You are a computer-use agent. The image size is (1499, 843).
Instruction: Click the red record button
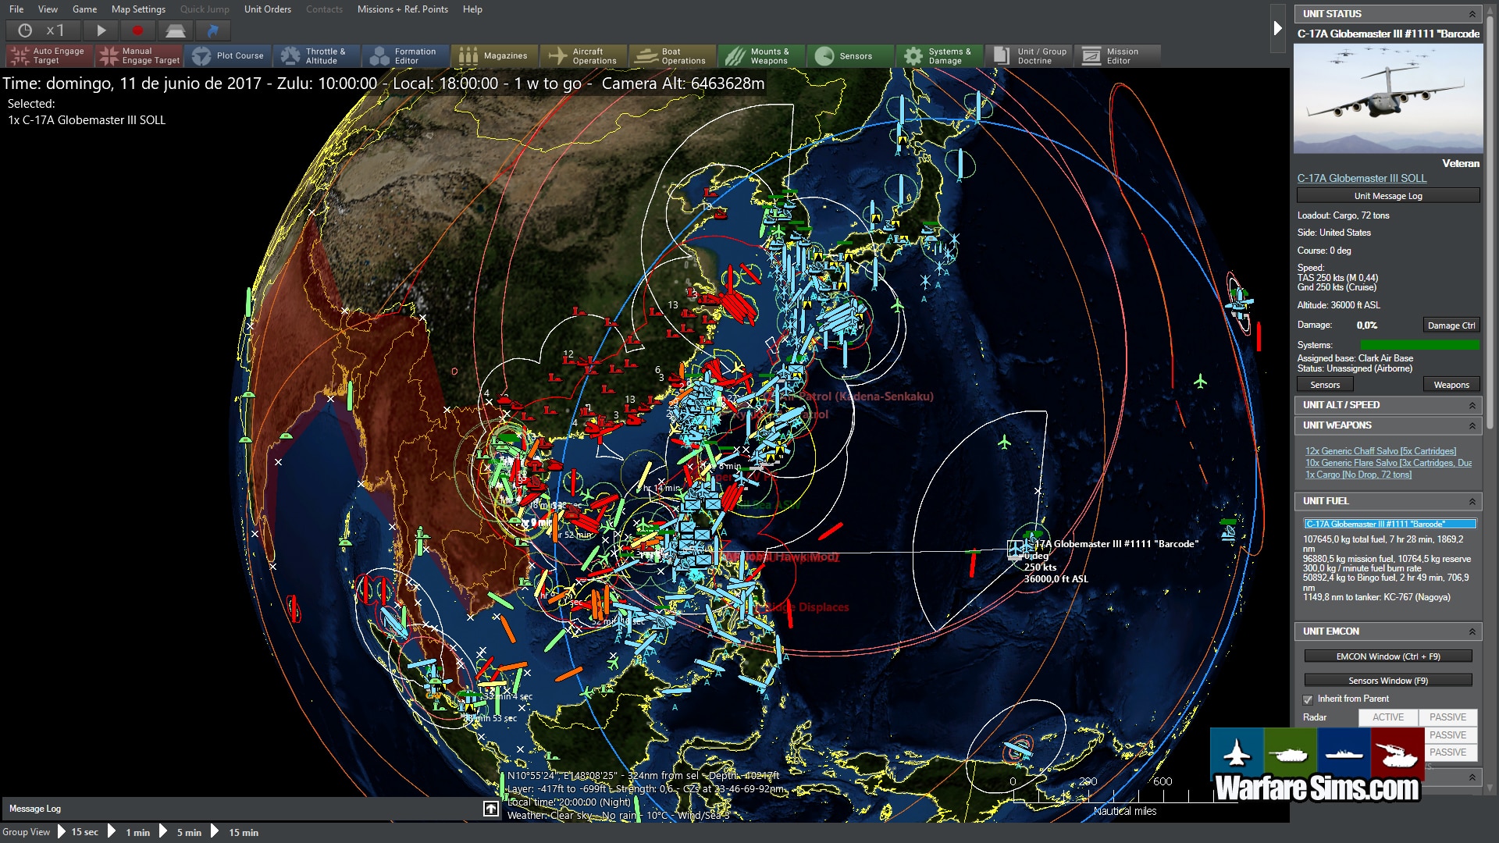(x=138, y=30)
